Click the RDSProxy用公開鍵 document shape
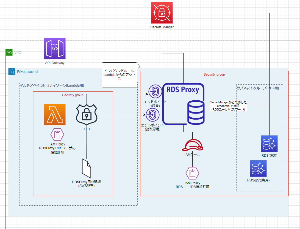Screen dimensions: 300x229 (x=86, y=169)
